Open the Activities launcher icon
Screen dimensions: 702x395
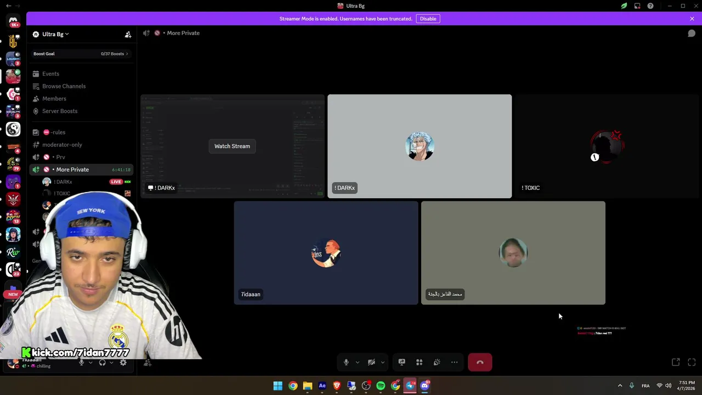pyautogui.click(x=419, y=362)
